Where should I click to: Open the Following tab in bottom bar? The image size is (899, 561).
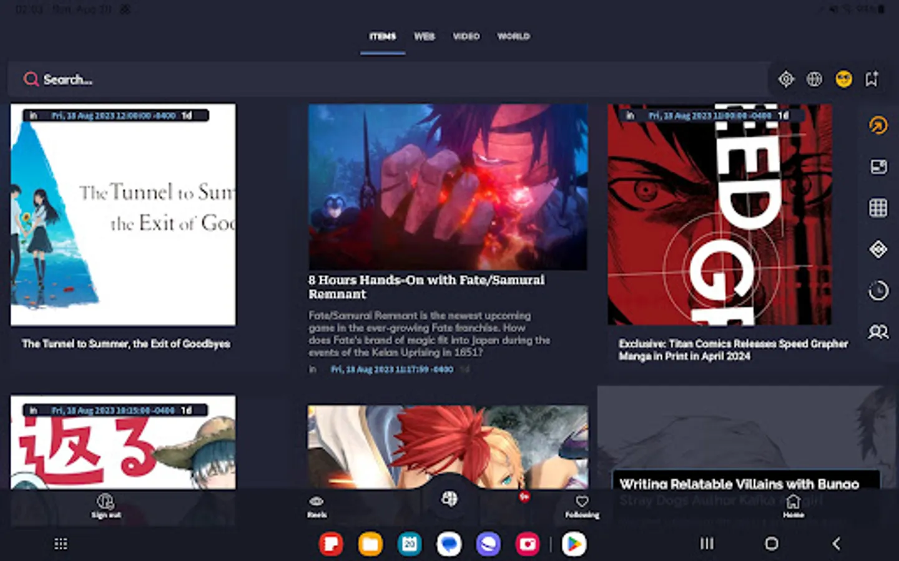click(582, 506)
